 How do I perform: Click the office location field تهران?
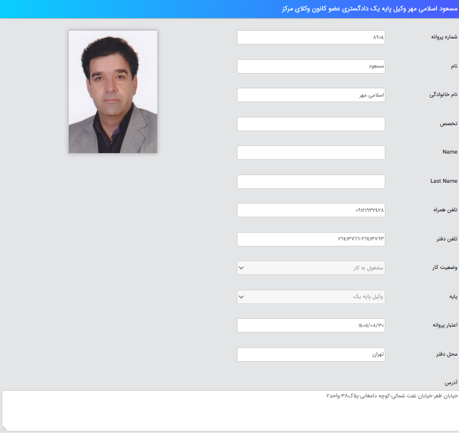pos(311,354)
